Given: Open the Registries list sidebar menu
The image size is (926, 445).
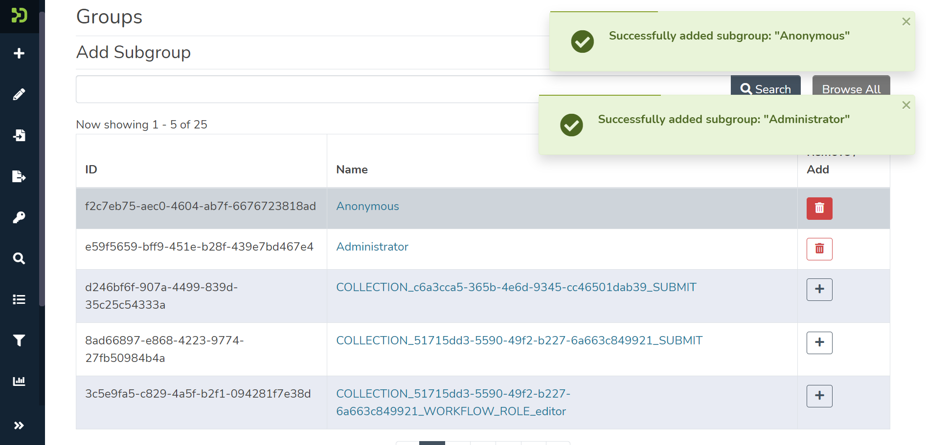Looking at the screenshot, I should click(19, 299).
